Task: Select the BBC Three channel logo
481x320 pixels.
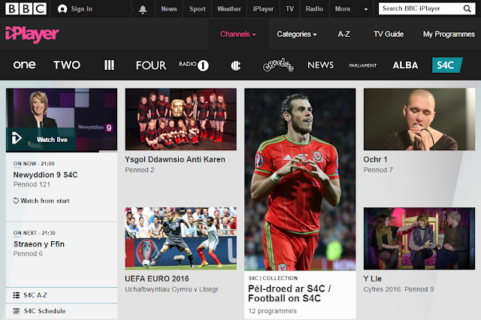Action: [109, 65]
